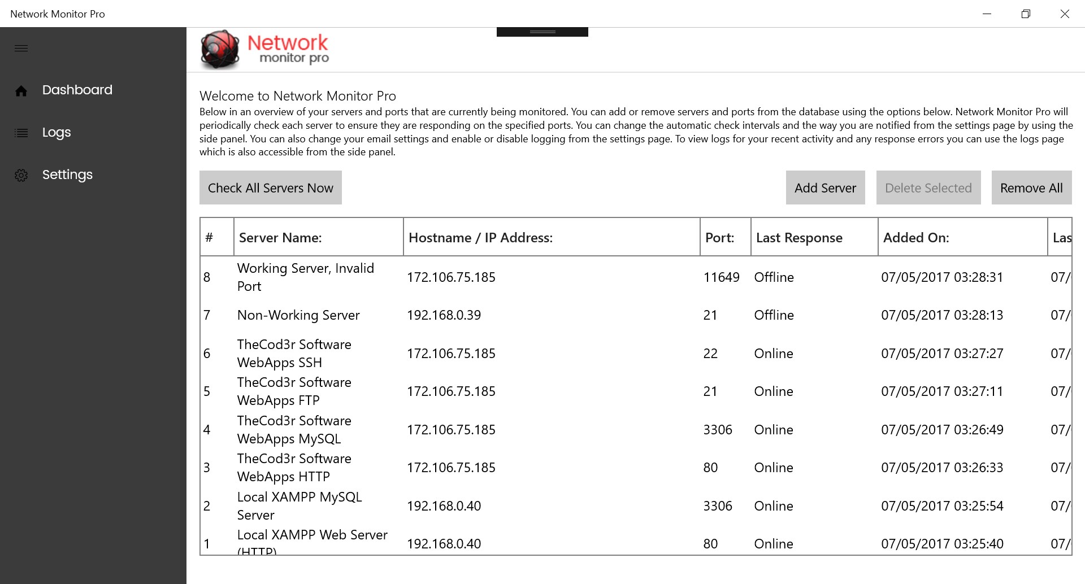Click Check All Servers Now button
Image resolution: width=1085 pixels, height=584 pixels.
[271, 188]
